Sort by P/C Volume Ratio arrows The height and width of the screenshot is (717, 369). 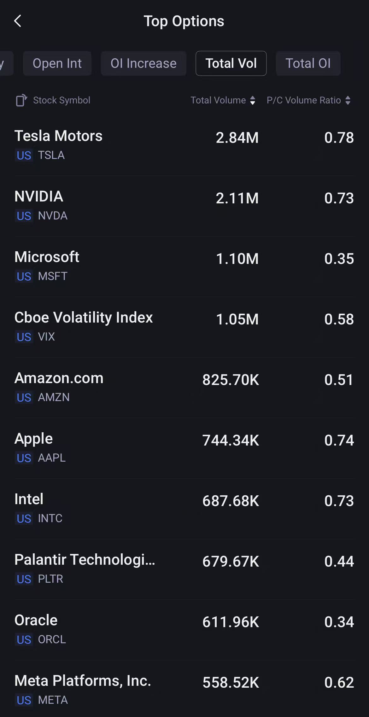[x=348, y=100]
